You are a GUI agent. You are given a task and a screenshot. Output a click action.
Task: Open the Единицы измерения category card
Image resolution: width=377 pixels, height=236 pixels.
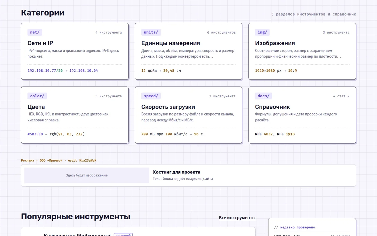click(x=188, y=51)
